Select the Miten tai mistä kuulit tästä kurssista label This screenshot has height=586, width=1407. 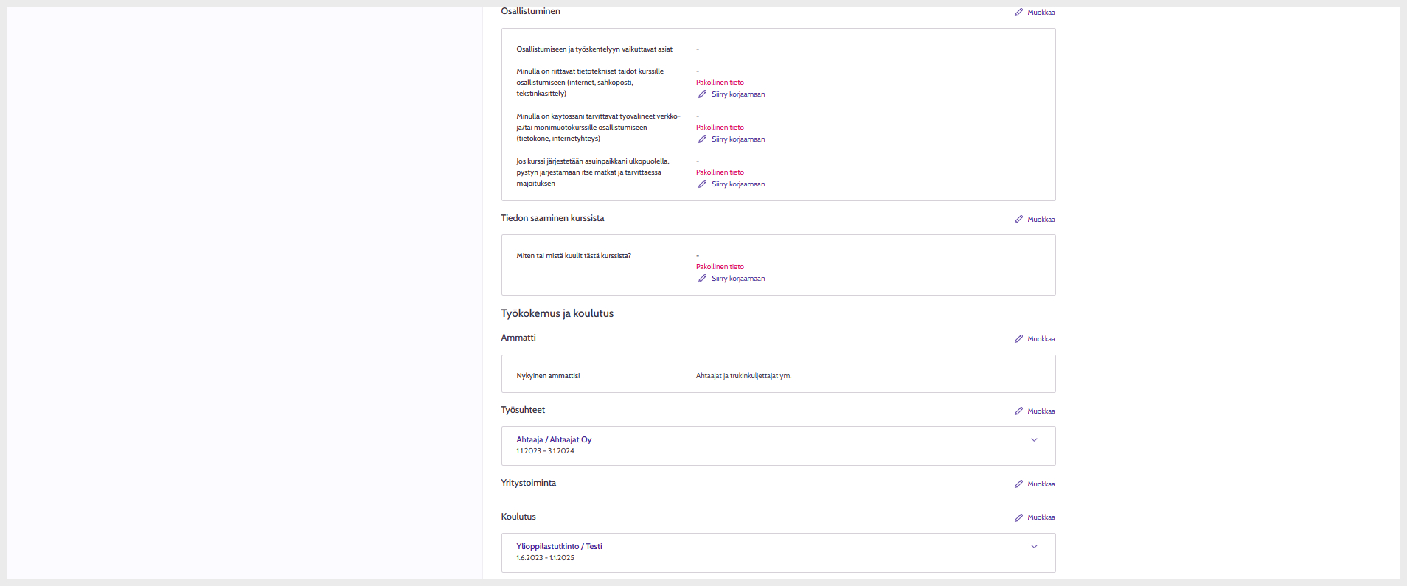(x=574, y=256)
